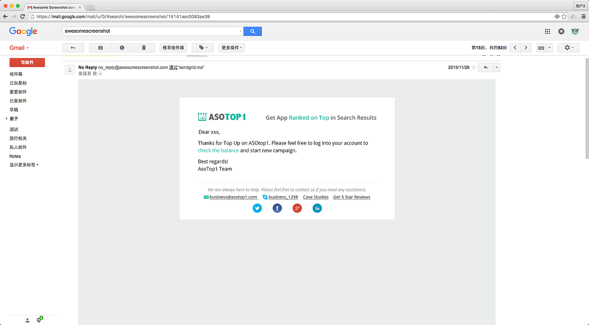Image resolution: width=589 pixels, height=325 pixels.
Task: Click the ASOTOP1 logo in email
Action: click(x=222, y=117)
